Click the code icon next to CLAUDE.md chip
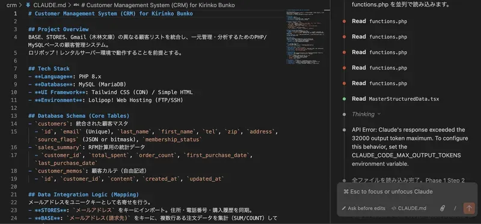The height and width of the screenshot is (224, 481). point(394,208)
